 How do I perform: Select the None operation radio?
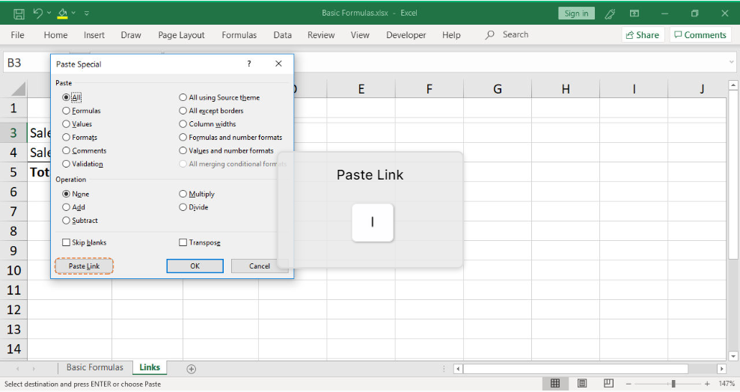[76, 194]
